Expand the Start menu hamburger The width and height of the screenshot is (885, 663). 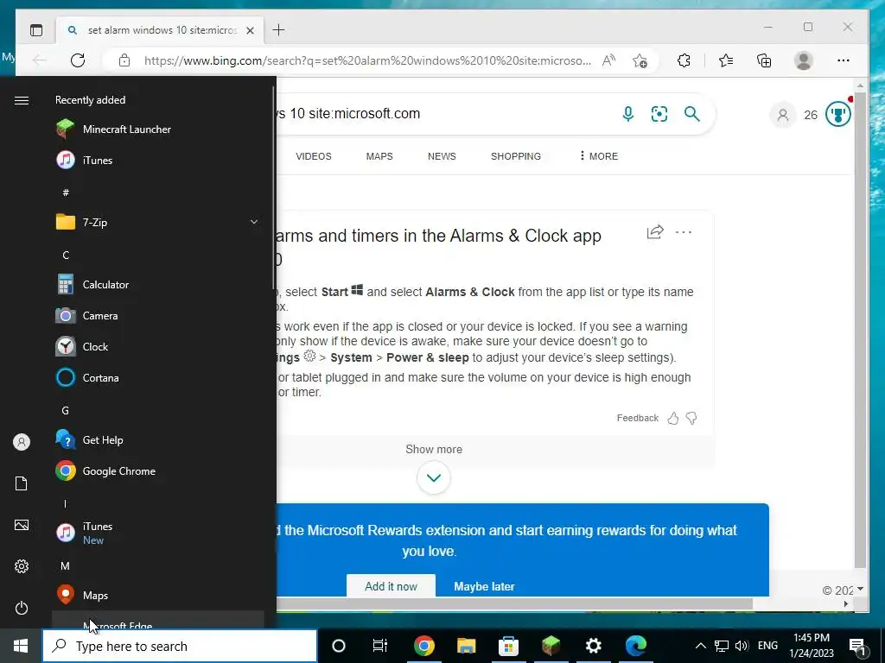click(x=22, y=100)
